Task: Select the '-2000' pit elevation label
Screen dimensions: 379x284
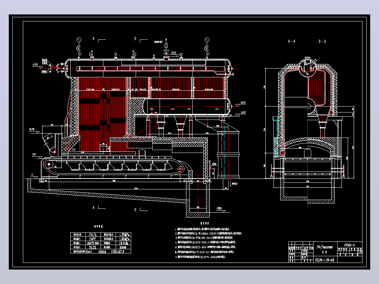Action: click(219, 208)
